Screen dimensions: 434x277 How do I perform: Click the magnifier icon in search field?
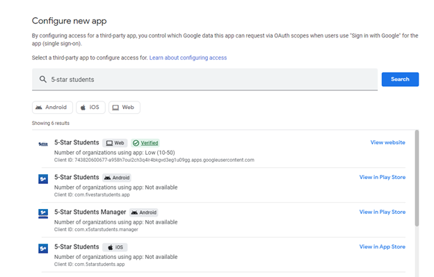(x=43, y=80)
